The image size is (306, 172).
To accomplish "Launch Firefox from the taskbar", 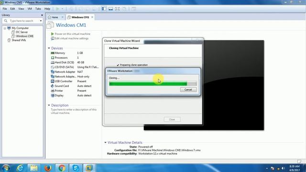I will pos(48,168).
